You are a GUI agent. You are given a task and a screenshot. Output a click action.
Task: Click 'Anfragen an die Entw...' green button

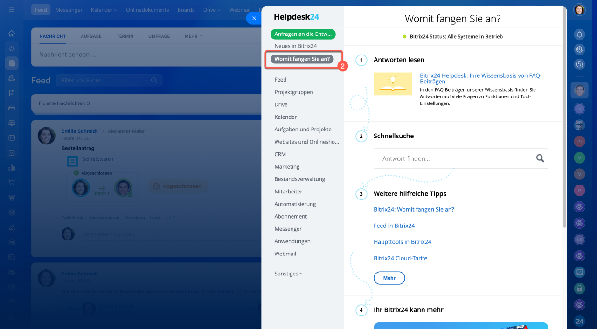pyautogui.click(x=303, y=34)
